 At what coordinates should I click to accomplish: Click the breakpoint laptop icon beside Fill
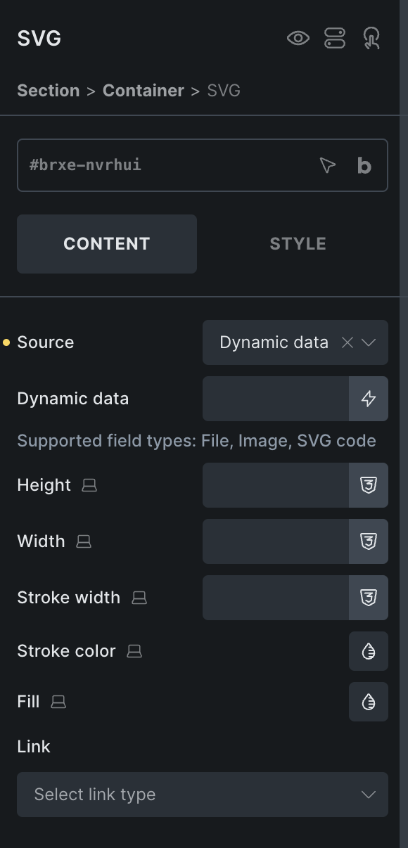coord(59,702)
